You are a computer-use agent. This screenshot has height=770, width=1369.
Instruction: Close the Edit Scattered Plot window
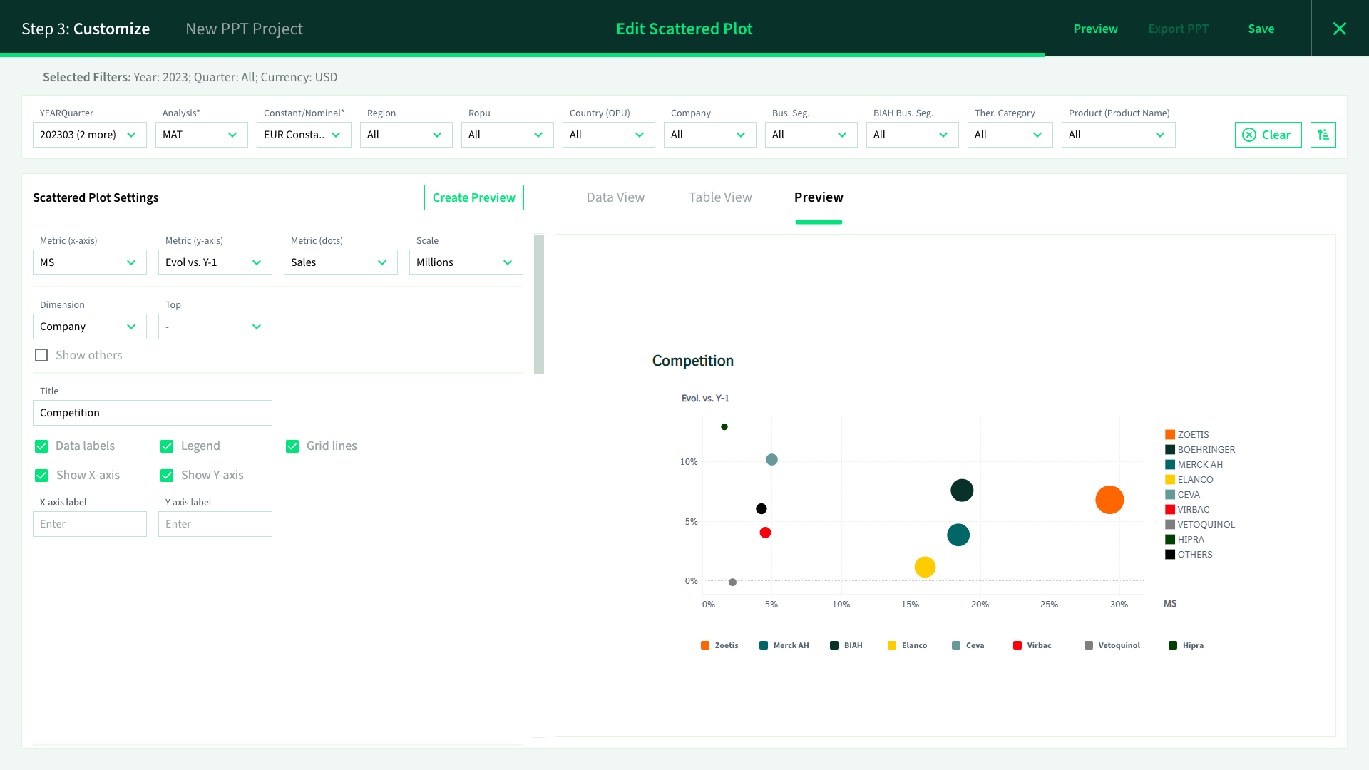click(1340, 29)
